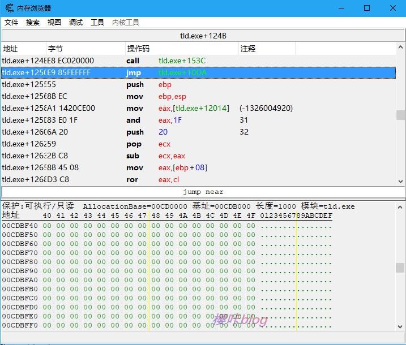Click the 操作码 column header
The width and height of the screenshot is (406, 345).
tap(181, 49)
